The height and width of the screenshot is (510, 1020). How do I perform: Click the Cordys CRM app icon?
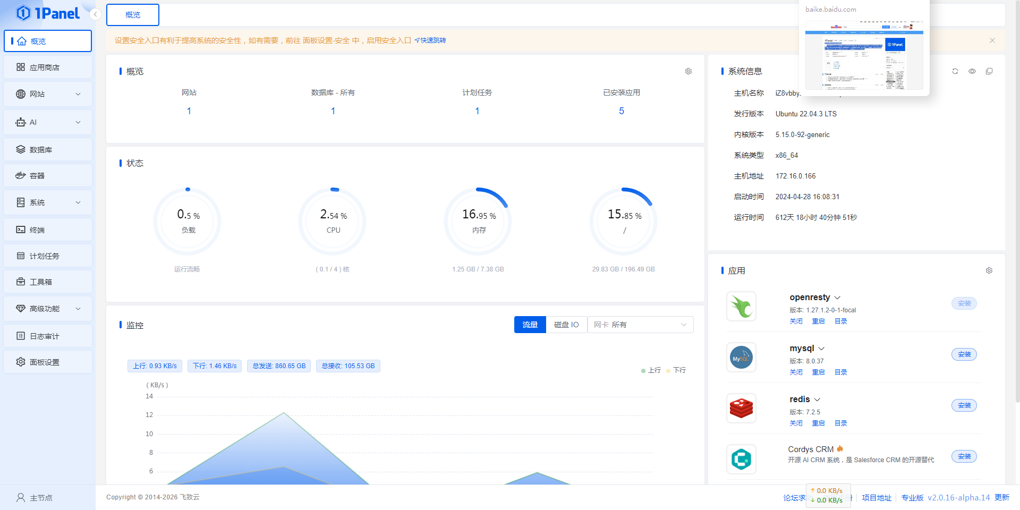741,459
